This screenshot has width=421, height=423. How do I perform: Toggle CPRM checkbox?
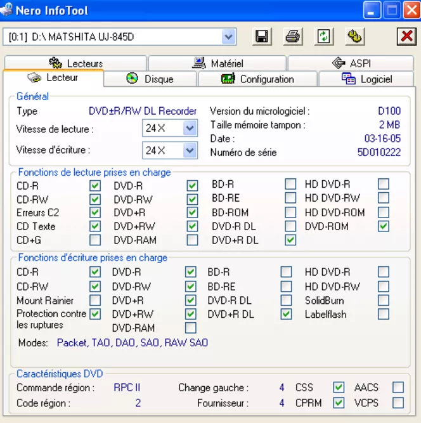coord(339,403)
